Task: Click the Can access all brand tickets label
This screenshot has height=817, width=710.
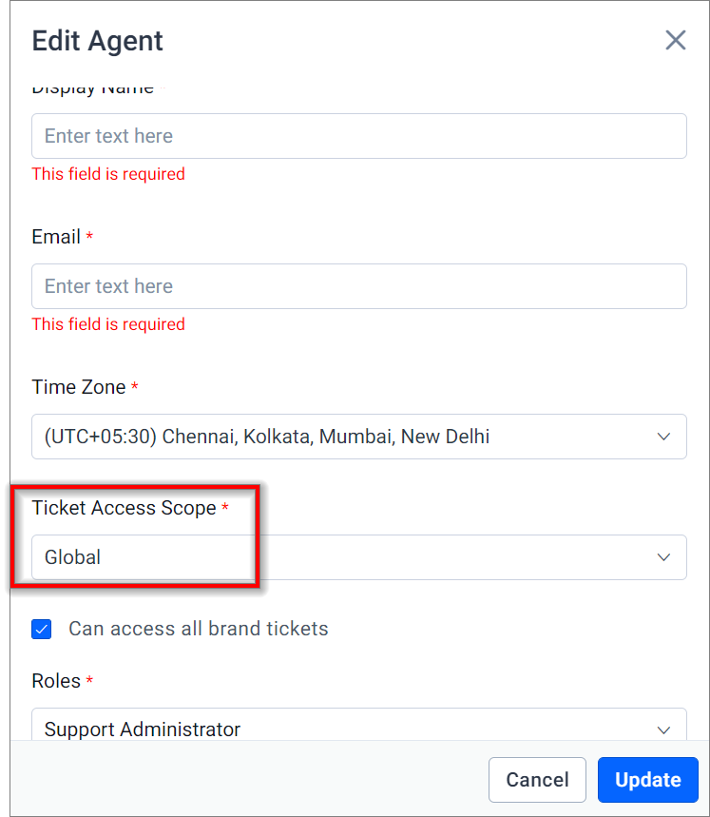Action: (x=199, y=629)
